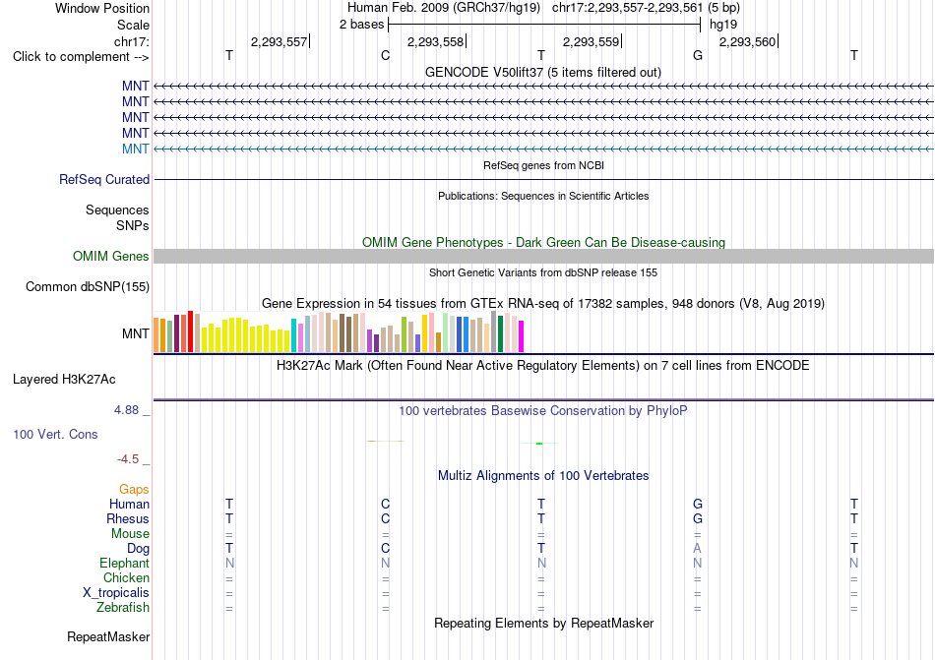Click the Human species label
The image size is (935, 660).
(129, 504)
